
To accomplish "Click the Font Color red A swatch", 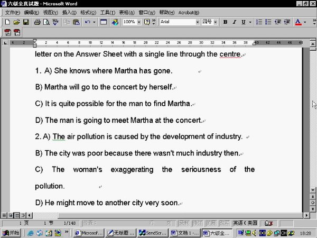I will coord(297,22).
